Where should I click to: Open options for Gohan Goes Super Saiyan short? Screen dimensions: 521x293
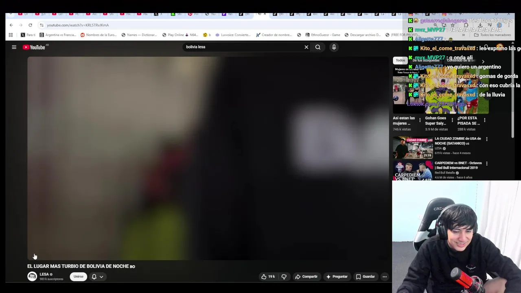452,120
